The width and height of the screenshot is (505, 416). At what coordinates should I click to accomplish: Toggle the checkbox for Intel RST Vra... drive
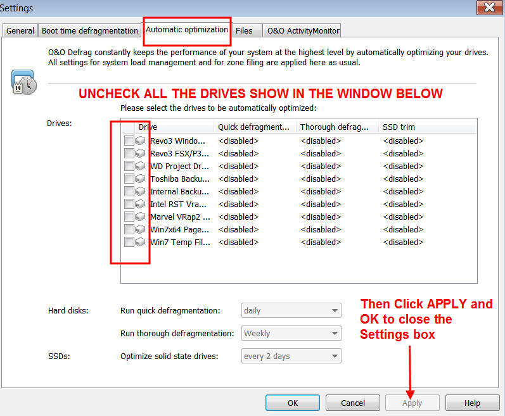click(129, 204)
